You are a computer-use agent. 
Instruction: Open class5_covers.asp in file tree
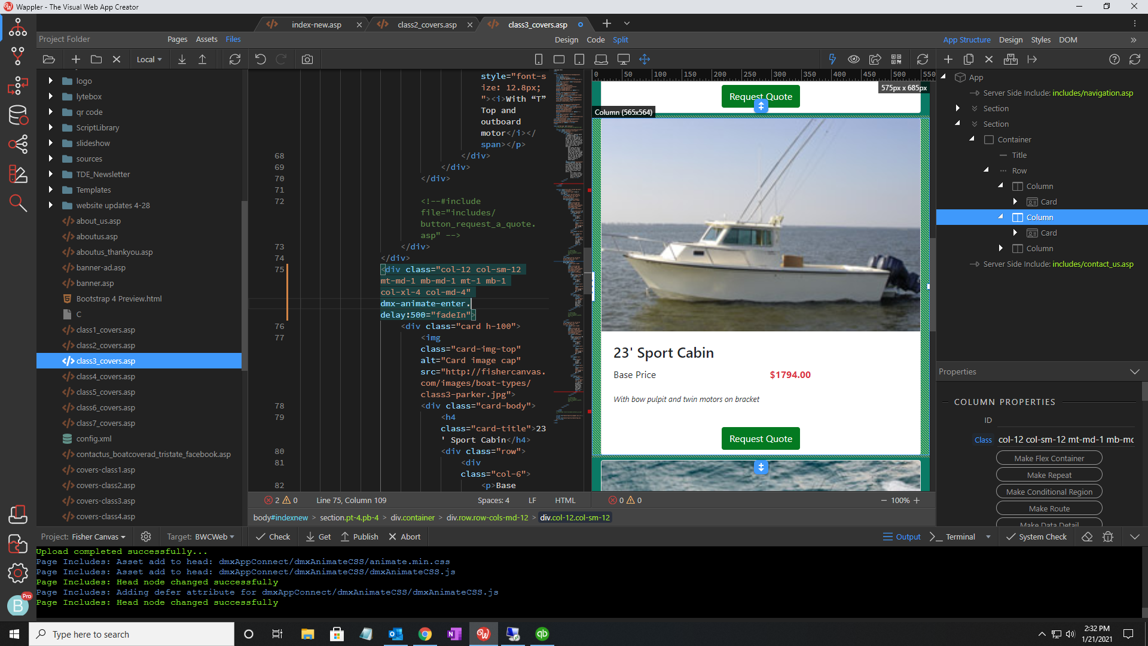[105, 392]
